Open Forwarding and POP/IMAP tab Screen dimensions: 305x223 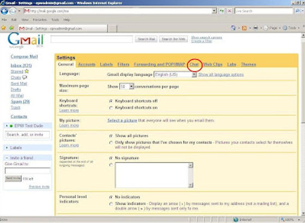159,64
